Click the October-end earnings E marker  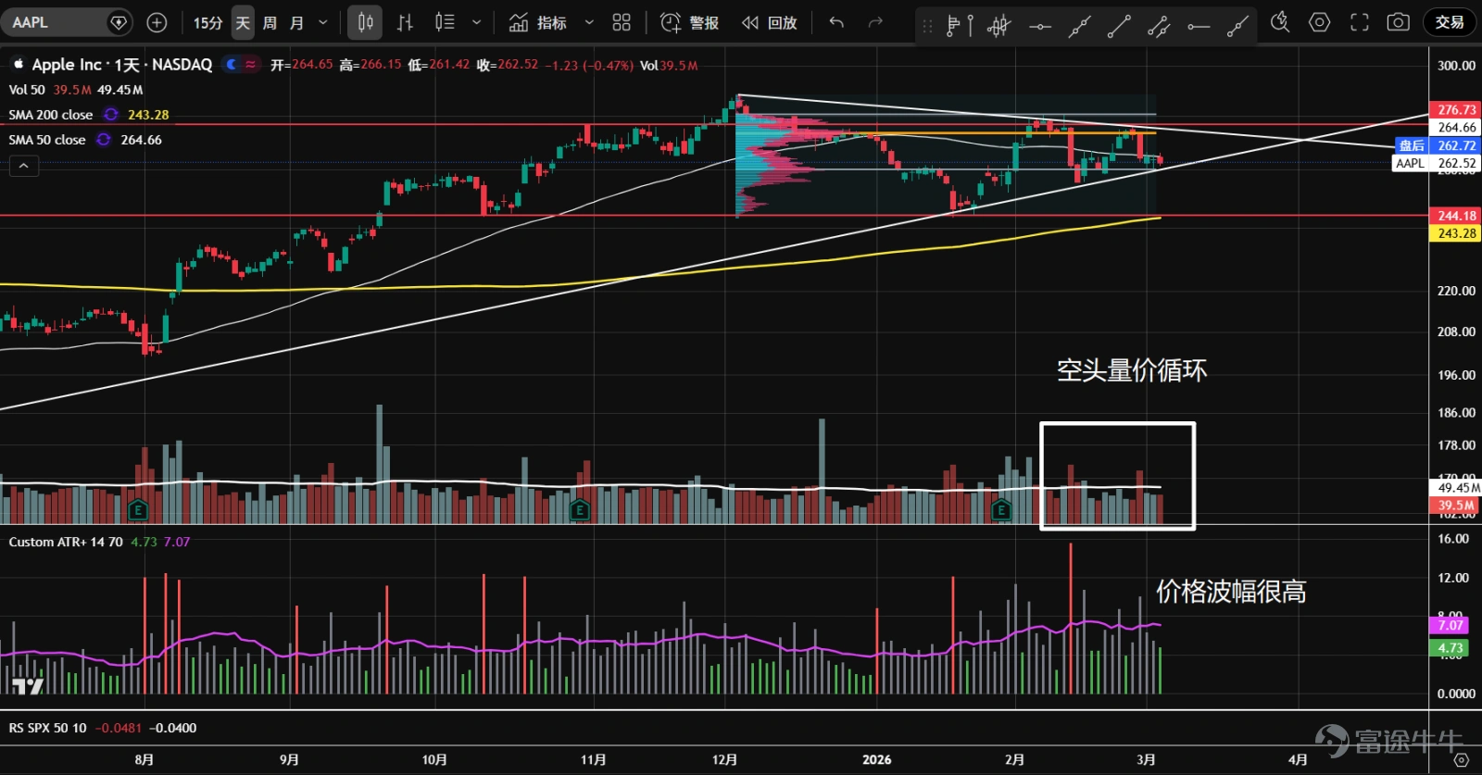click(x=580, y=509)
